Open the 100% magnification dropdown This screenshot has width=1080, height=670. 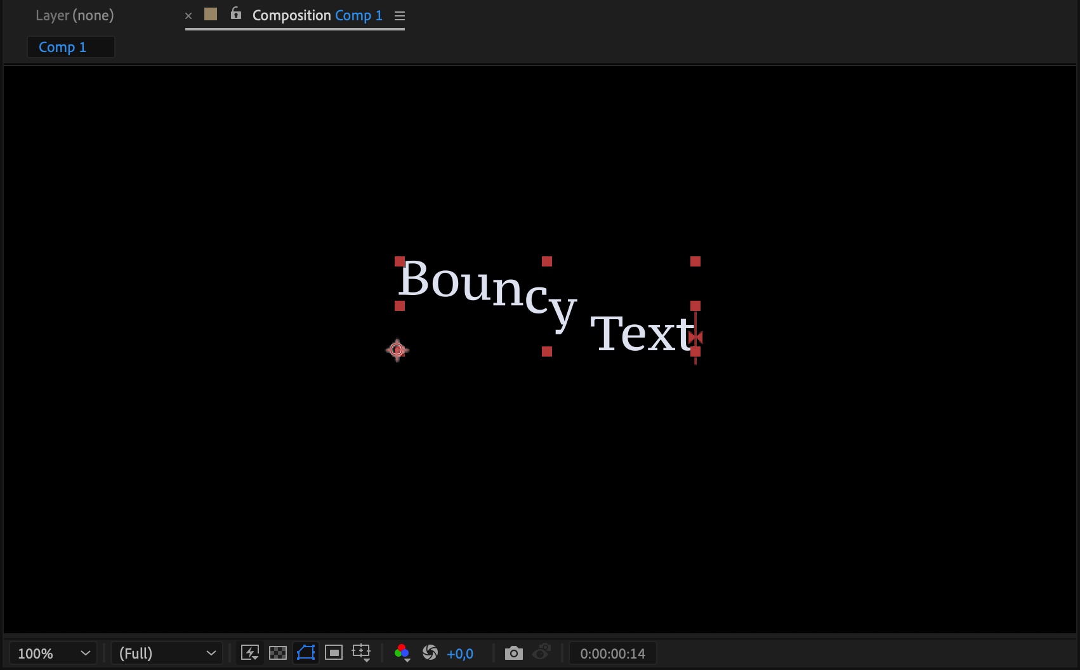53,654
